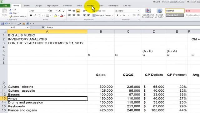The height and width of the screenshot is (113, 200).
Task: Apply Percent Style
Action: 124,15
